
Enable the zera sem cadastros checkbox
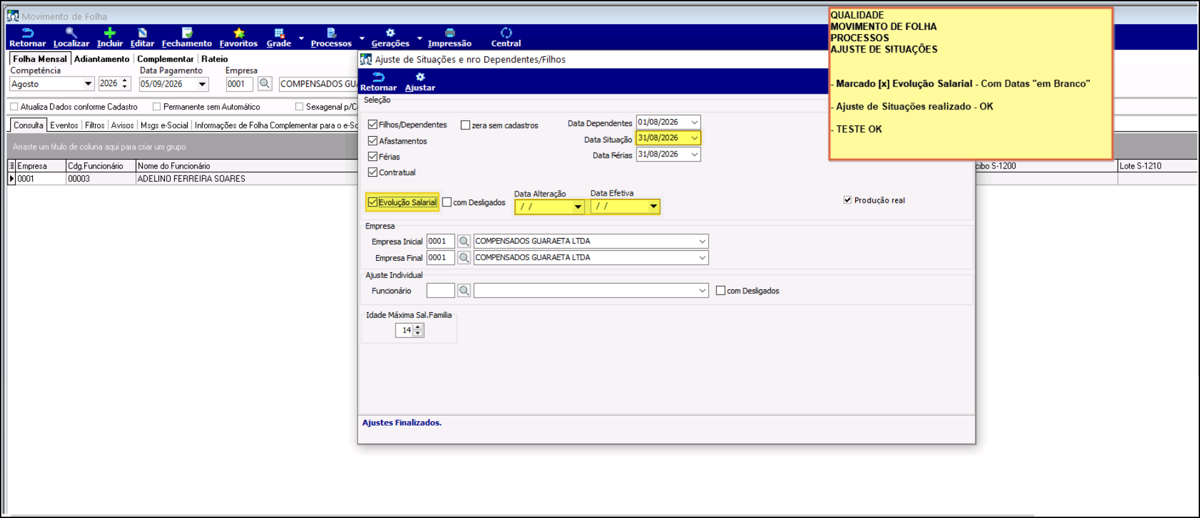pyautogui.click(x=465, y=125)
